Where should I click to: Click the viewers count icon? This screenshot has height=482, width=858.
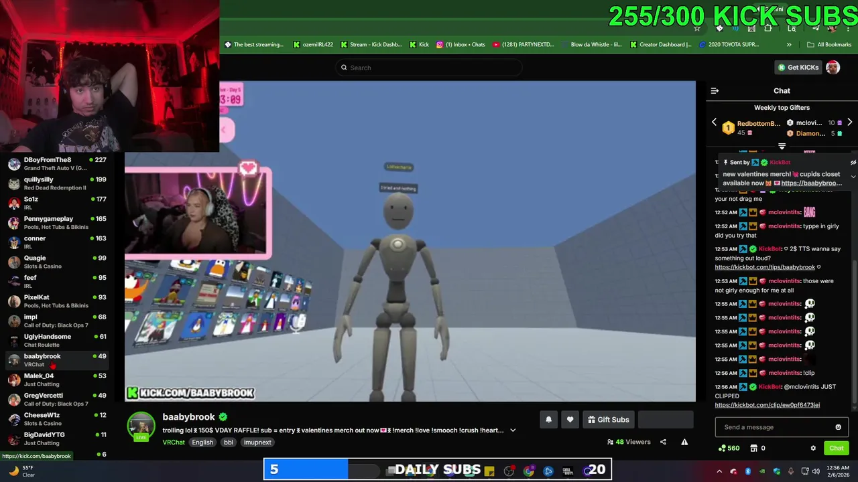click(610, 442)
